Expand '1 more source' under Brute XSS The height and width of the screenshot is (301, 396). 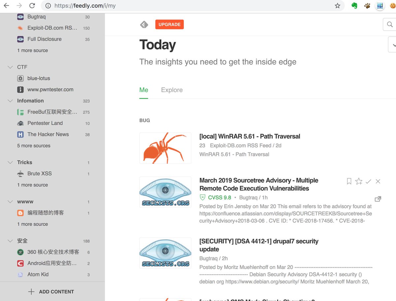[32, 185]
